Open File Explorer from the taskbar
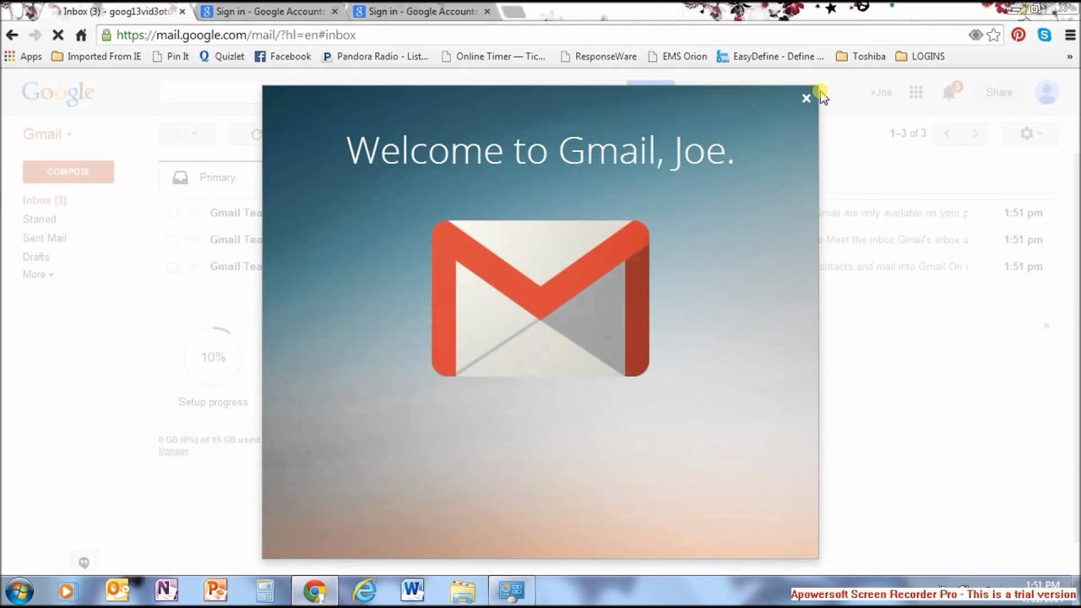This screenshot has height=608, width=1081. click(462, 591)
